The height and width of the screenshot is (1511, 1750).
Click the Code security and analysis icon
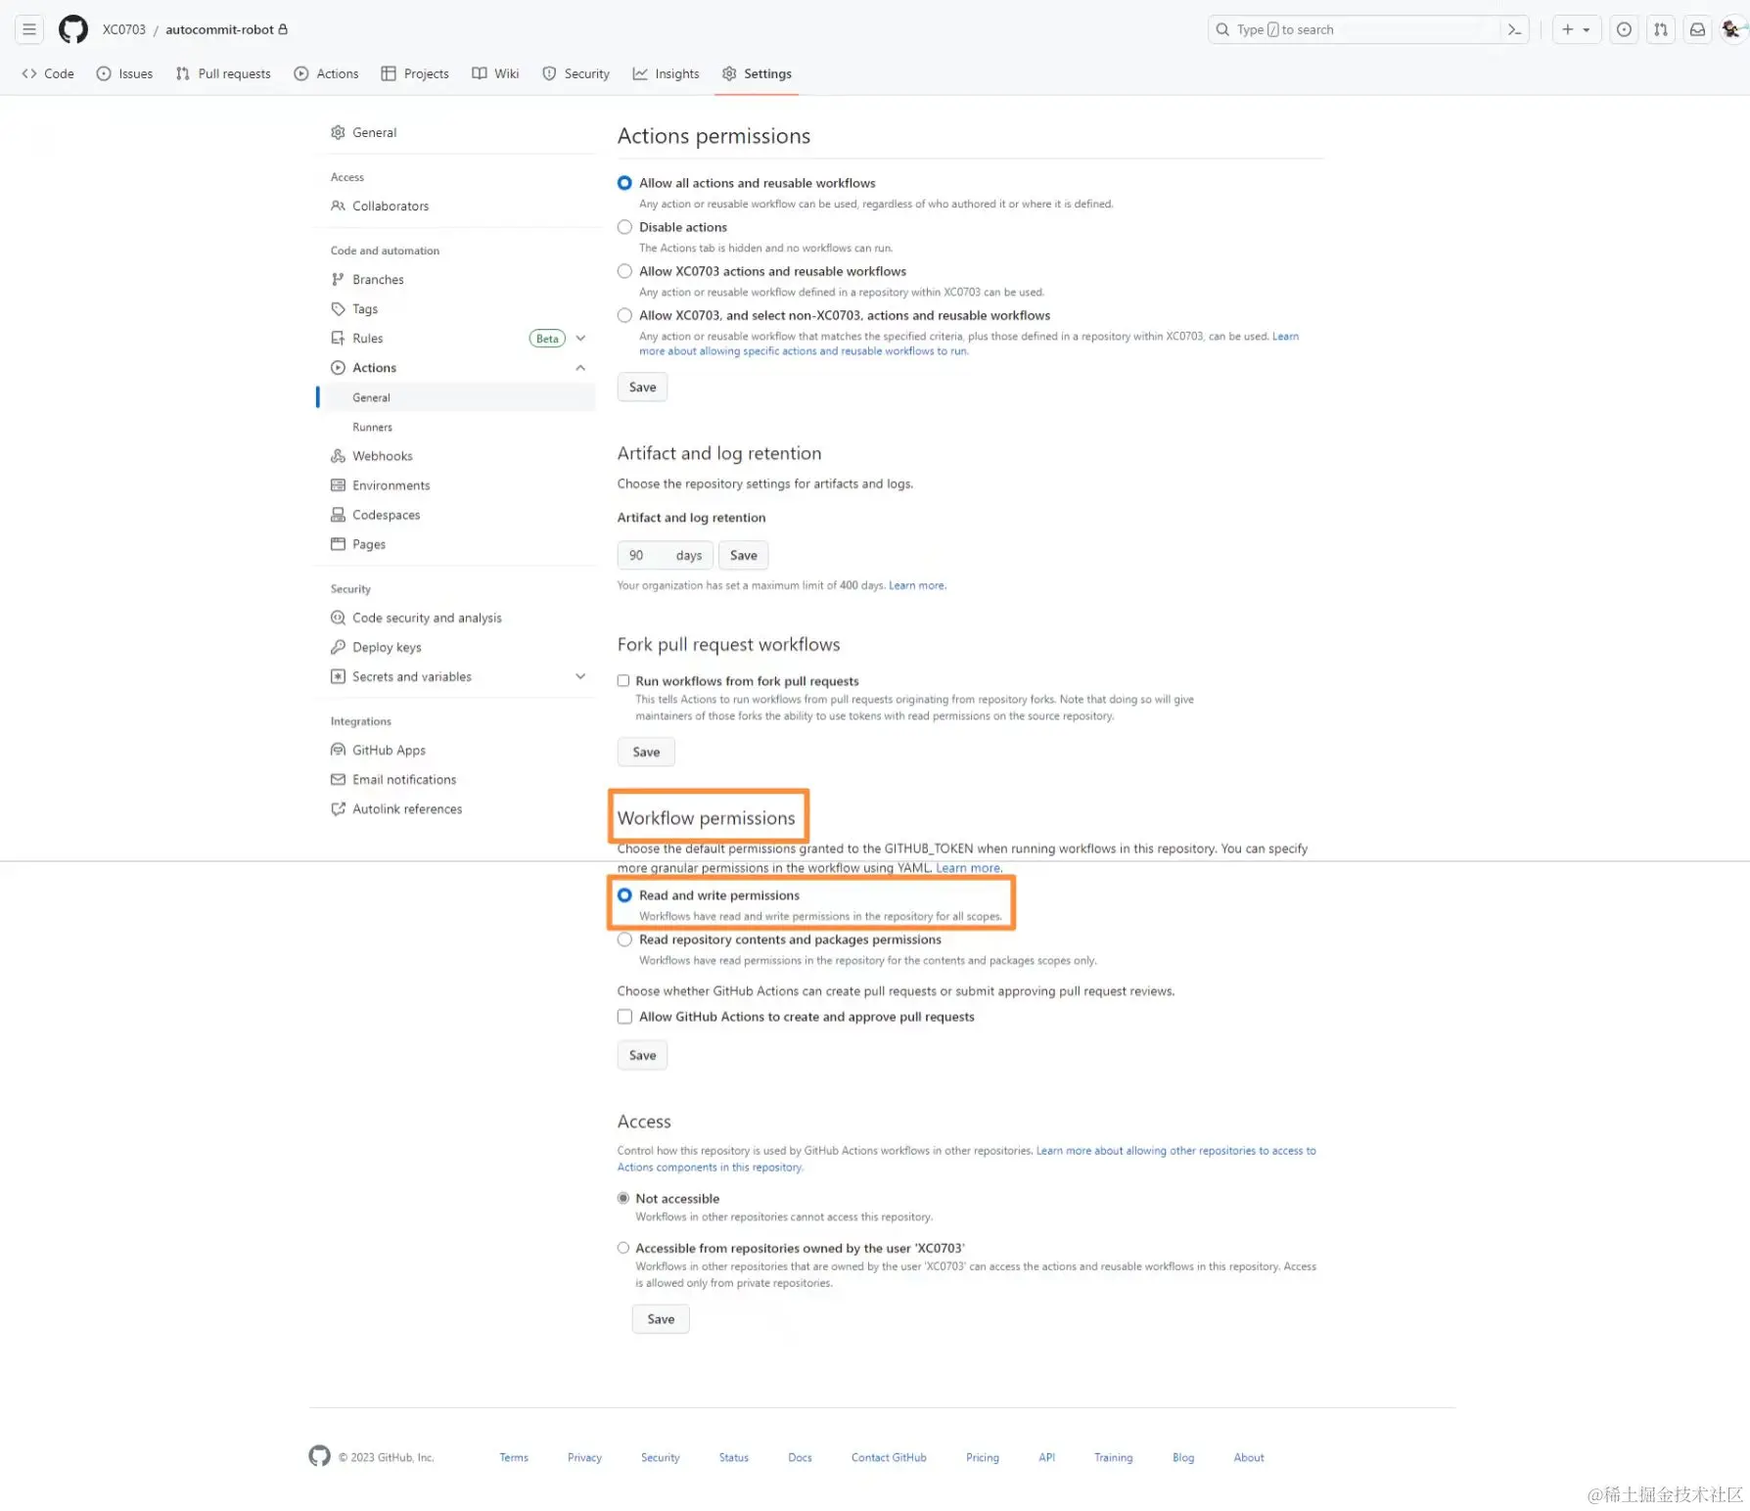pos(338,618)
